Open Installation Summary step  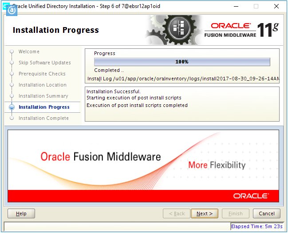tap(43, 96)
